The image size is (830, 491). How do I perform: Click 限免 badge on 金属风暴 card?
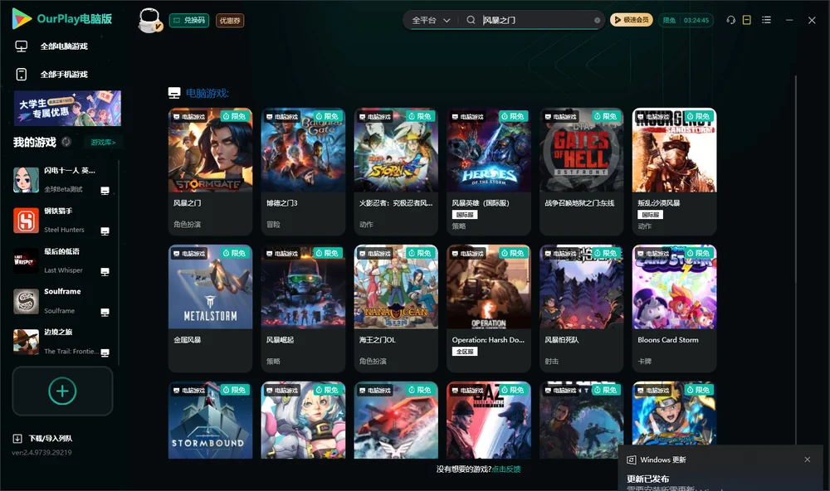(235, 253)
